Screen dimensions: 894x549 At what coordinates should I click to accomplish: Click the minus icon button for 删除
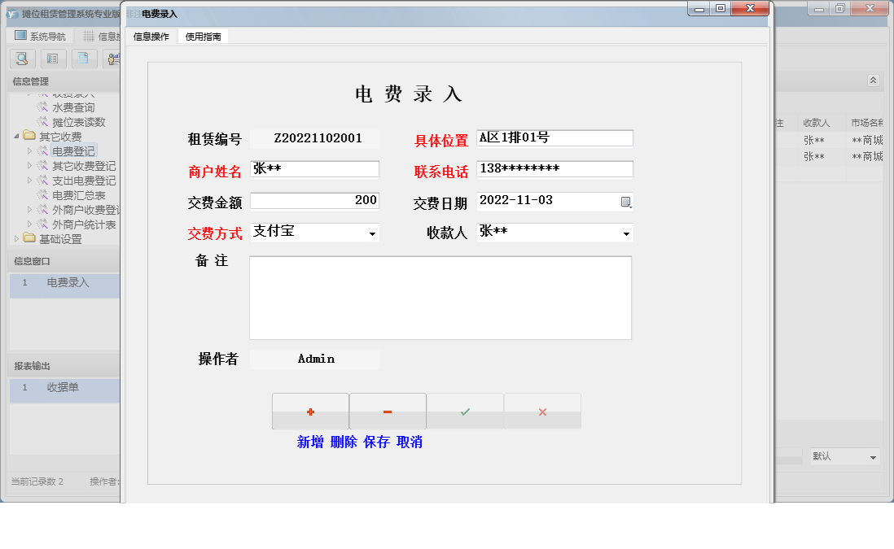pos(388,412)
